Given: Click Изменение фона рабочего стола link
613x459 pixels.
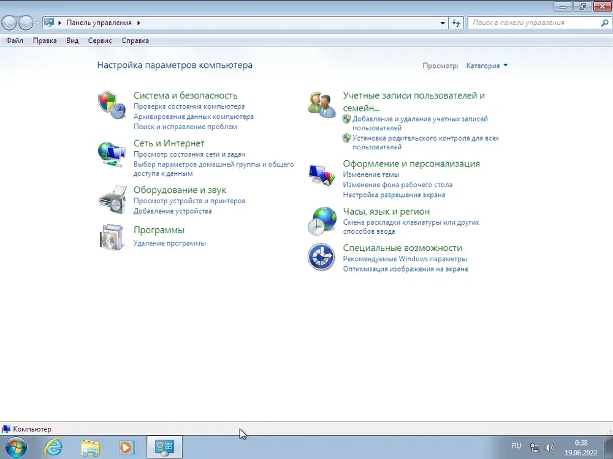Looking at the screenshot, I should click(x=398, y=185).
